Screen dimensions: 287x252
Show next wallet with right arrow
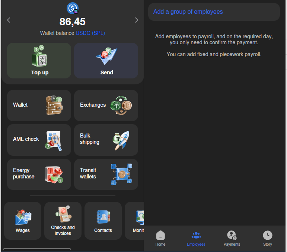click(136, 20)
